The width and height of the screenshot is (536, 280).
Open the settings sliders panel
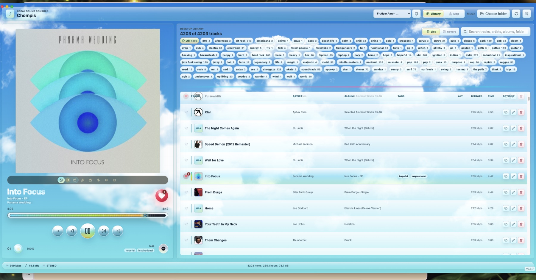526,14
